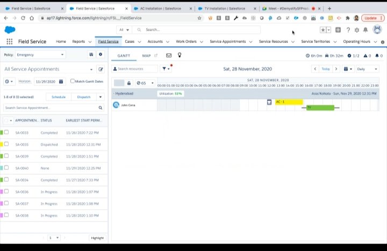Check the SA-0038 appointment checkbox
Viewport: 387px width, 251px height.
click(x=6, y=215)
